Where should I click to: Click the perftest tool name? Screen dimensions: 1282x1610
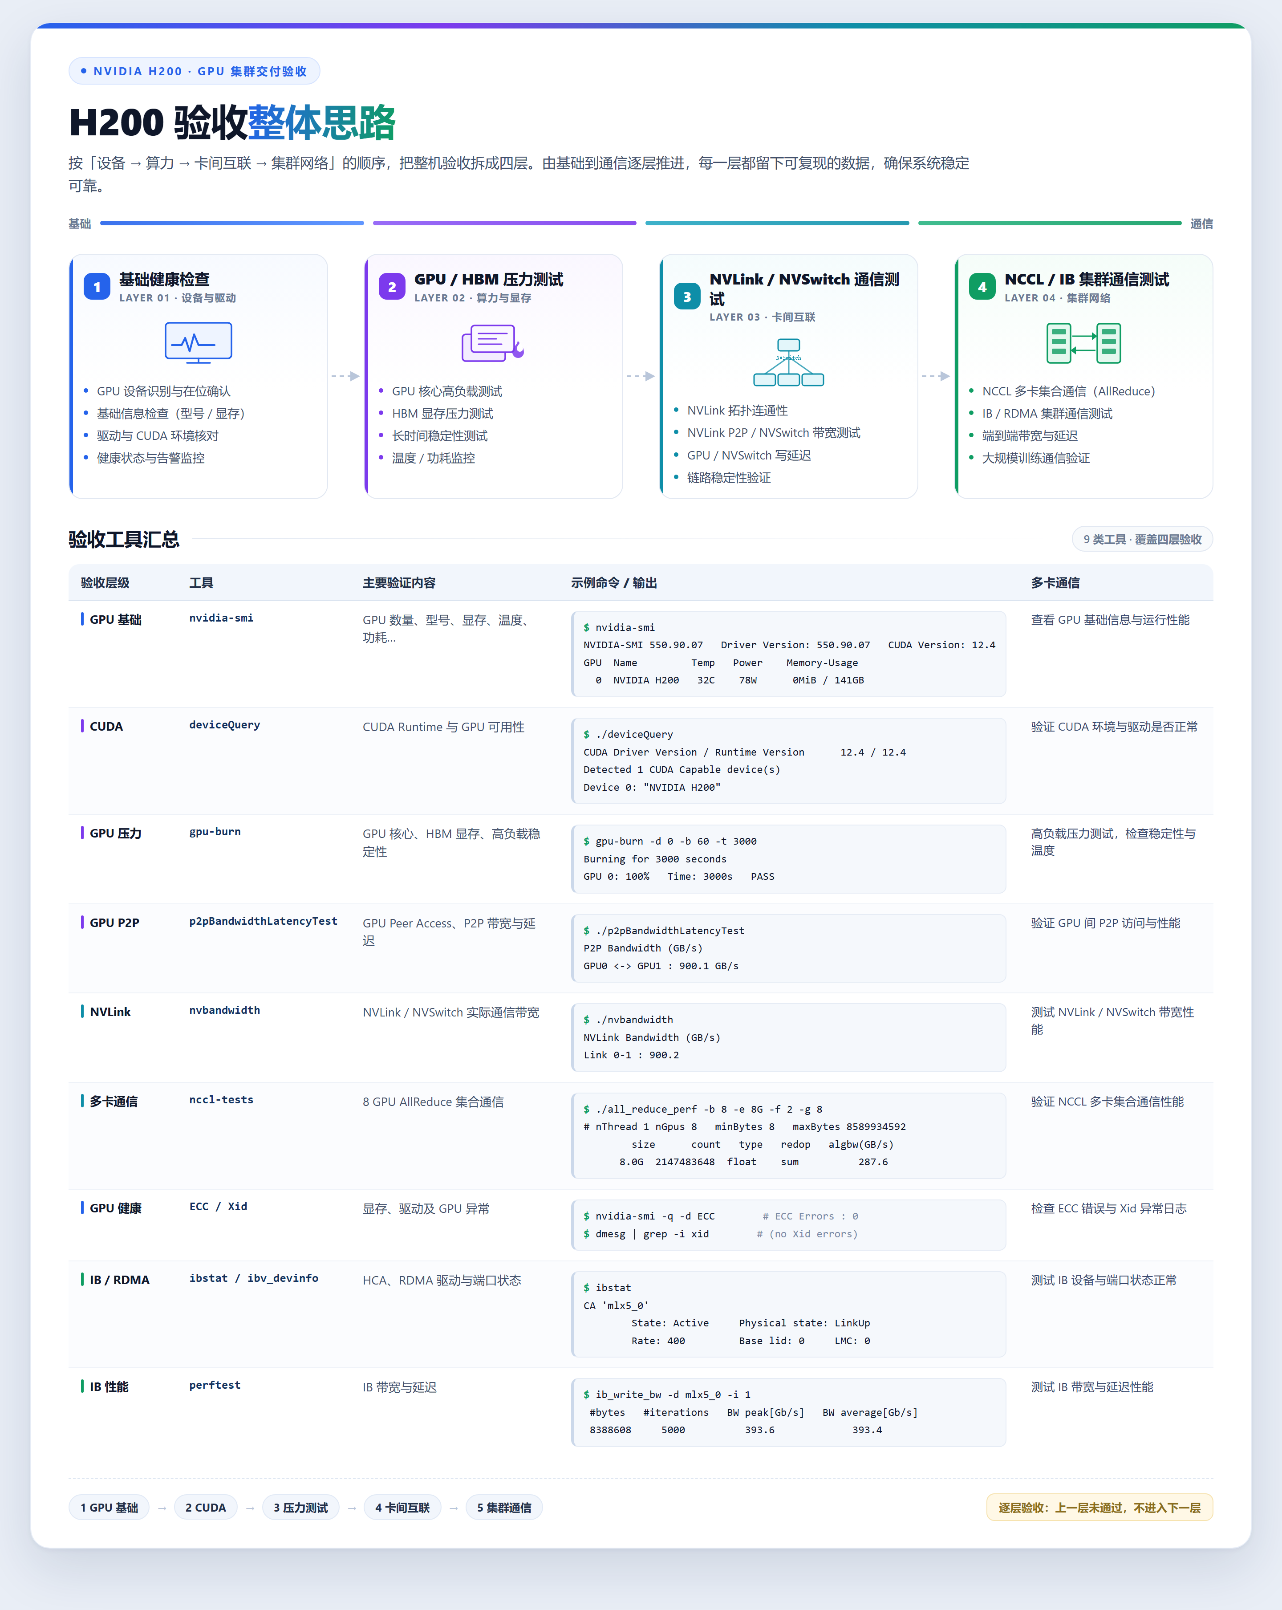[215, 1385]
